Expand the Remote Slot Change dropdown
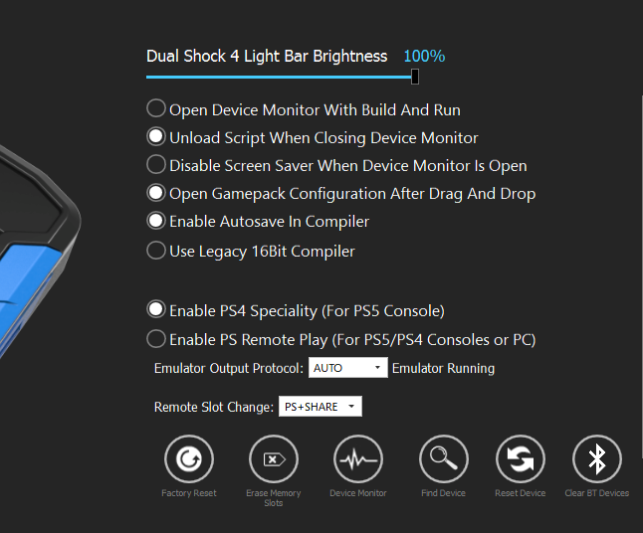Screen dimensions: 643x533 [320, 407]
